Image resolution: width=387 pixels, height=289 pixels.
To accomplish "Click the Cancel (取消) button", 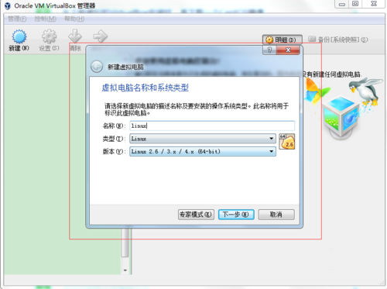I will (276, 215).
